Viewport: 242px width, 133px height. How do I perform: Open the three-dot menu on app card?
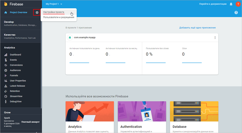click(215, 38)
